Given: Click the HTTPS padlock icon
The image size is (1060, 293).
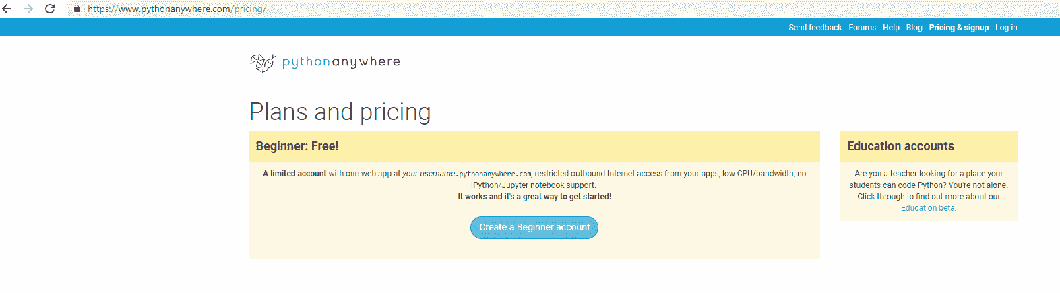Looking at the screenshot, I should pos(77,9).
